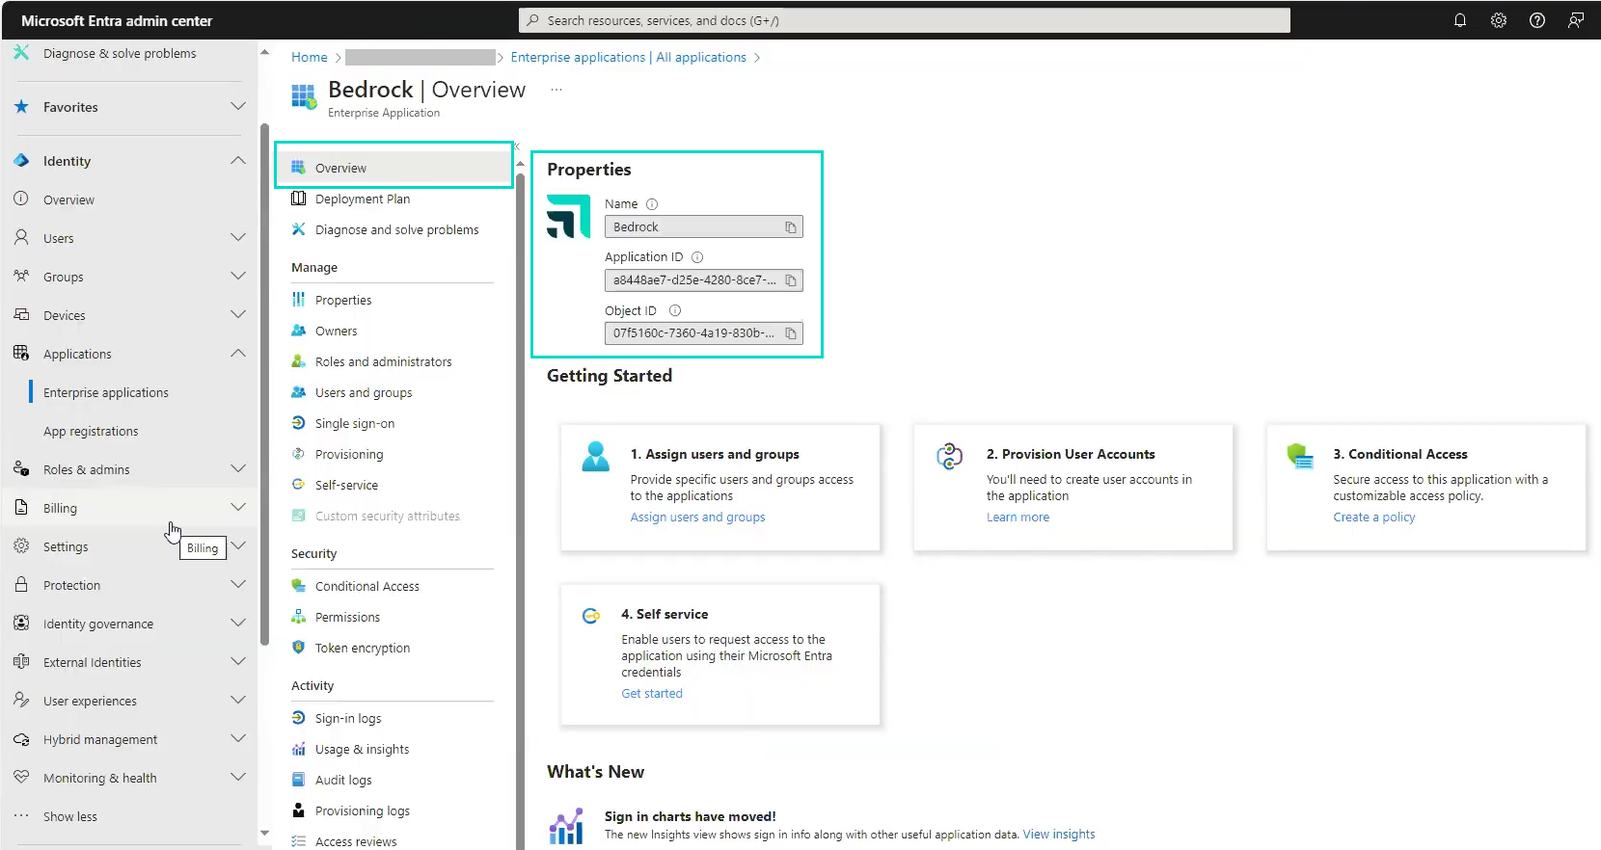Expand the Identity governance chevron

tap(238, 623)
